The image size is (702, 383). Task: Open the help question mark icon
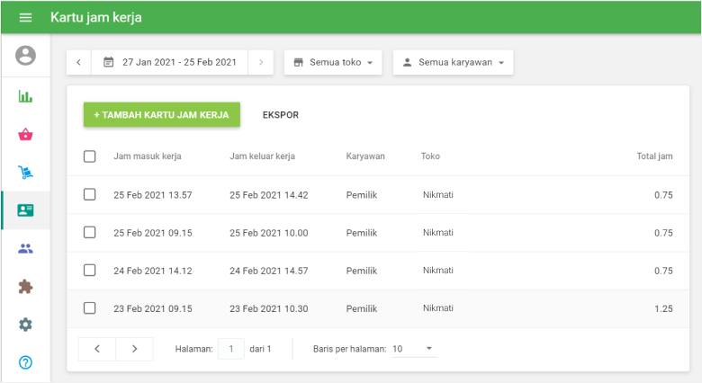(x=25, y=362)
